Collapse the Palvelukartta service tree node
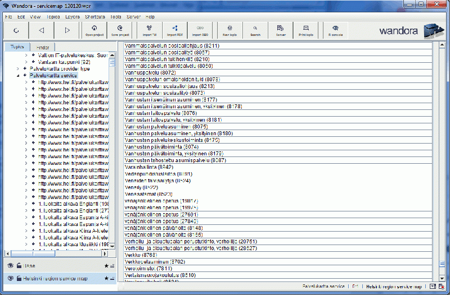 click(x=18, y=75)
